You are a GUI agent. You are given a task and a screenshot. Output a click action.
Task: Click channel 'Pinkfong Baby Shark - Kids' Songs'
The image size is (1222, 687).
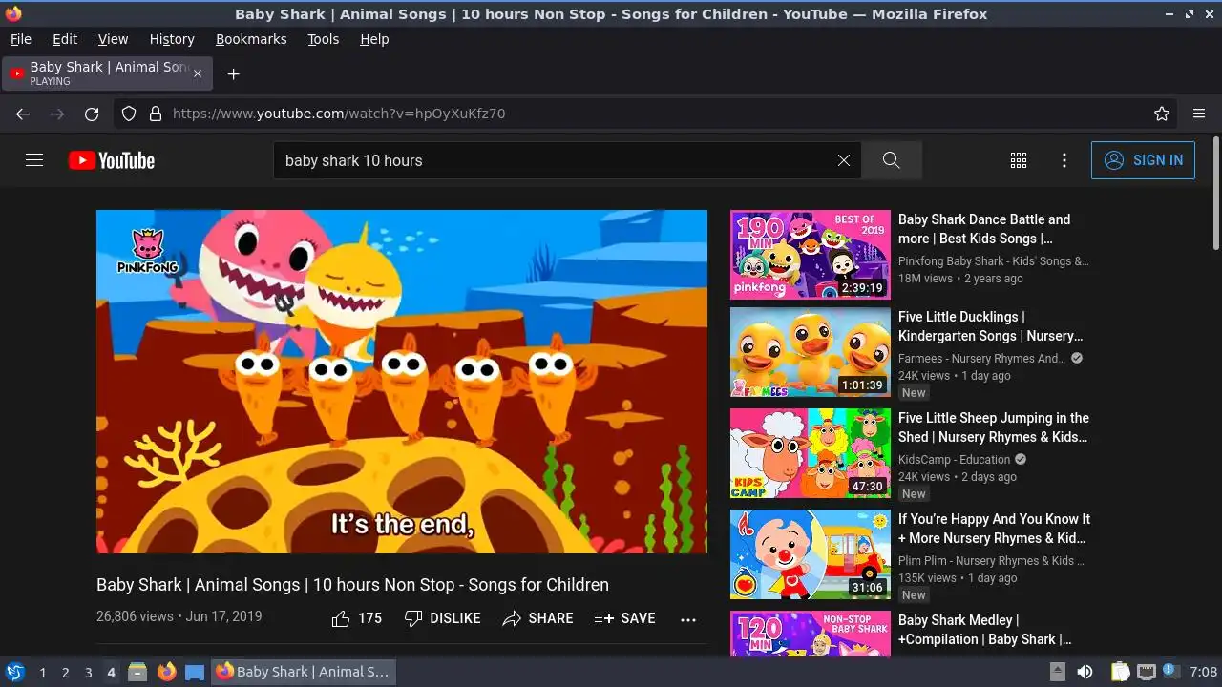[x=993, y=261]
